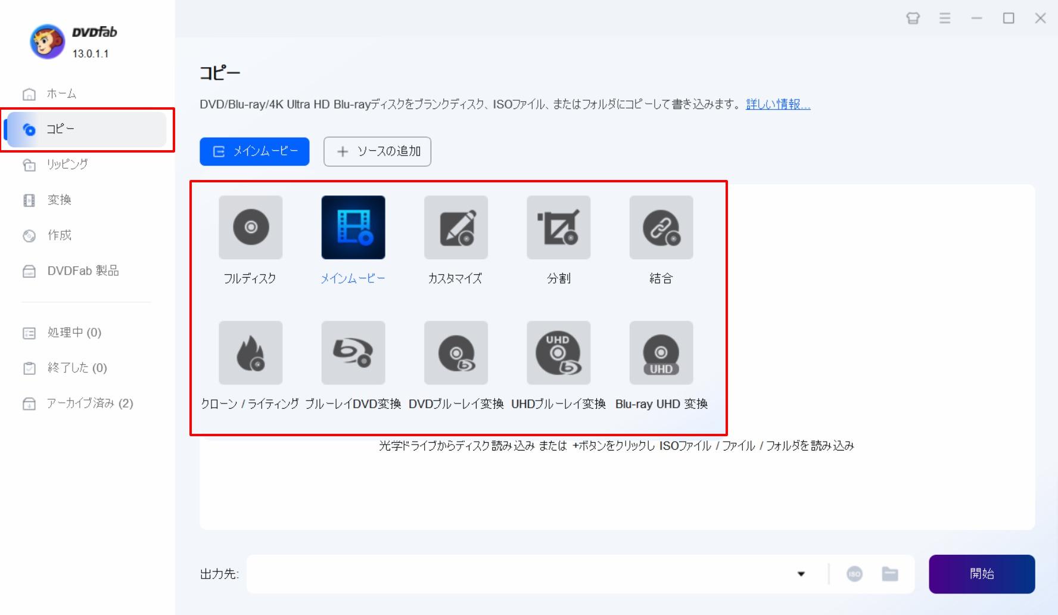
Task: Click the コピー page heading
Action: (x=220, y=73)
